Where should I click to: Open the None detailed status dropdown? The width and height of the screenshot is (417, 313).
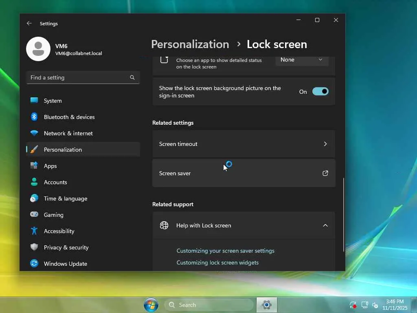coord(302,60)
